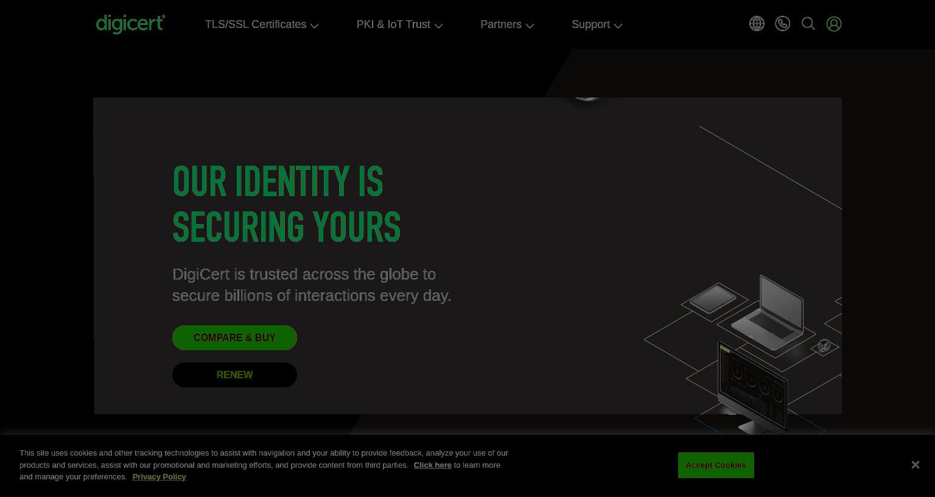Follow the Privacy Policy link

159,476
